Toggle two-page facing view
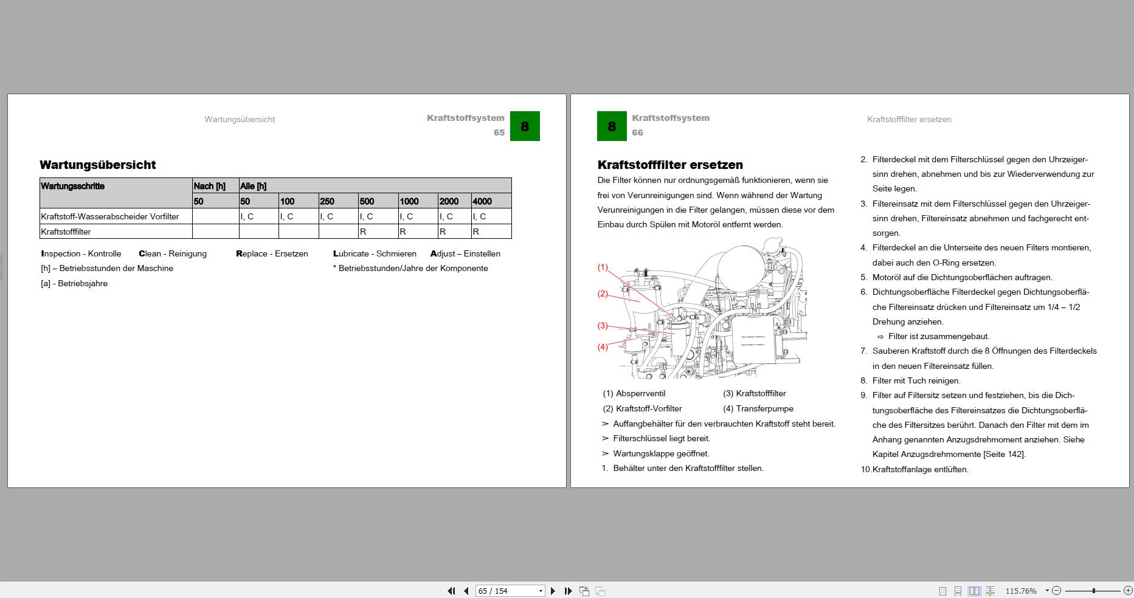Viewport: 1134px width, 598px height. click(974, 591)
